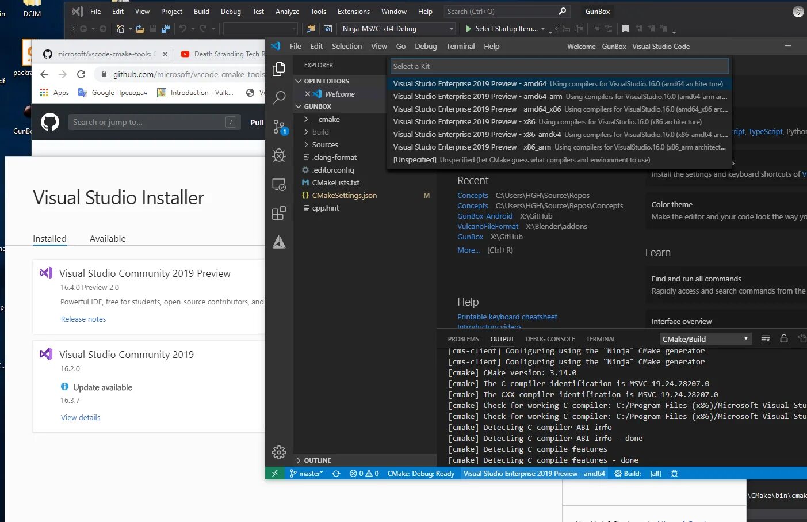807x522 pixels.
Task: Select the Enterprise 2019 Preview - x86 kit
Action: [560, 122]
